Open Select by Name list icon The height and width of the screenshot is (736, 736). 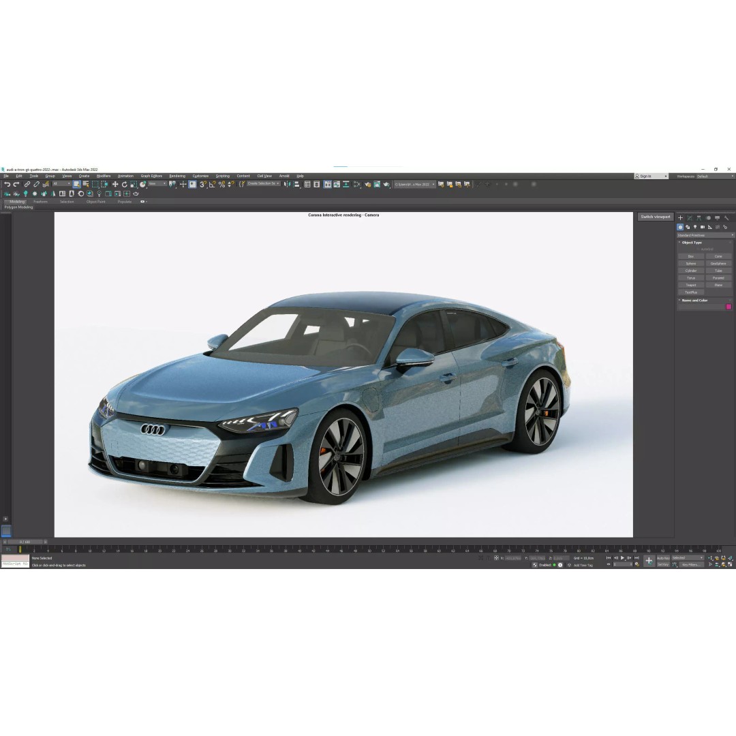pos(85,185)
